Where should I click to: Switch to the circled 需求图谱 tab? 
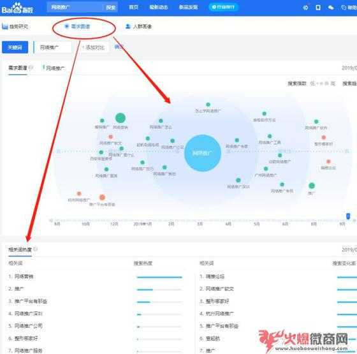coord(78,26)
